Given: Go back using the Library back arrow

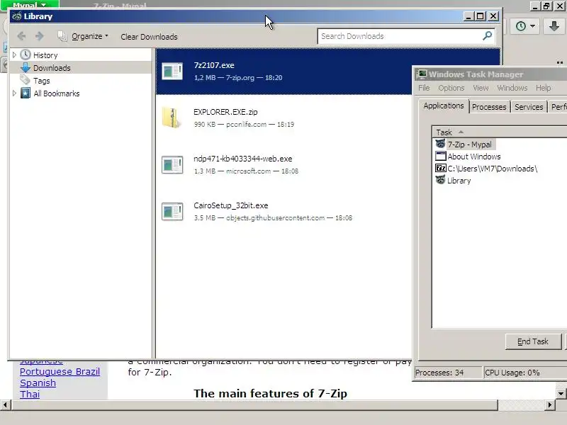Looking at the screenshot, I should 21,36.
